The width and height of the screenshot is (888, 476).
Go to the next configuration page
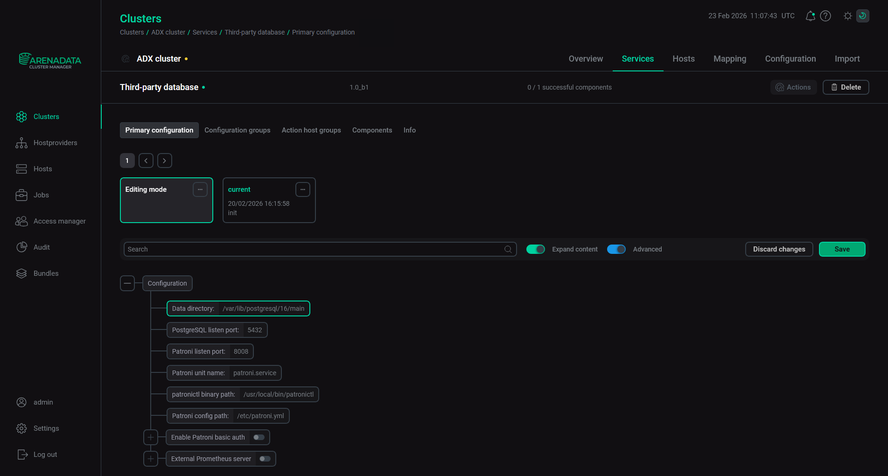click(x=165, y=161)
